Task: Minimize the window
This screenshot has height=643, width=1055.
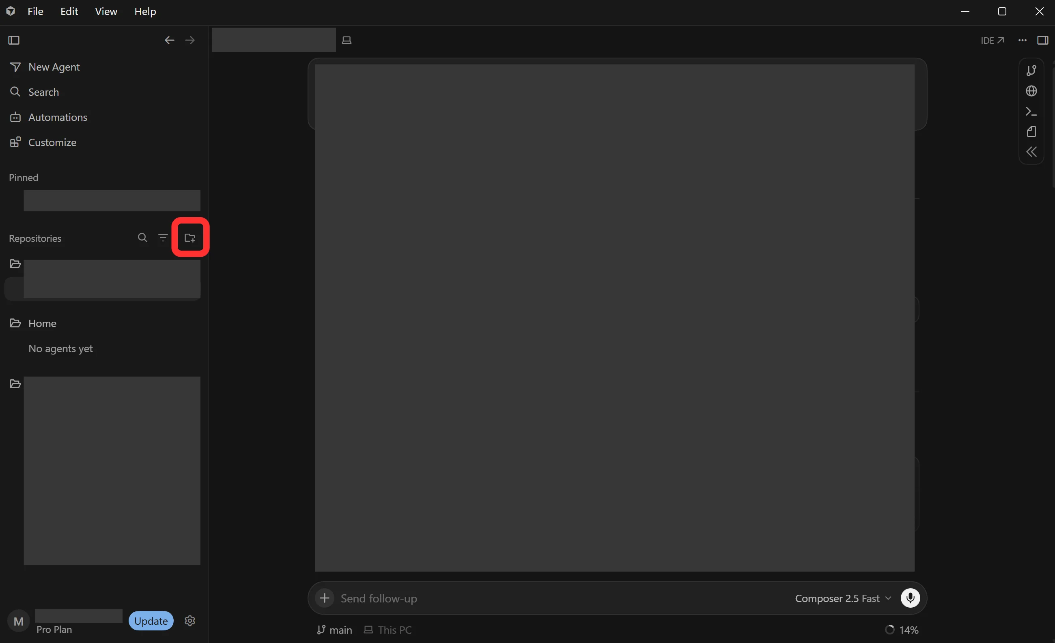Action: point(965,11)
